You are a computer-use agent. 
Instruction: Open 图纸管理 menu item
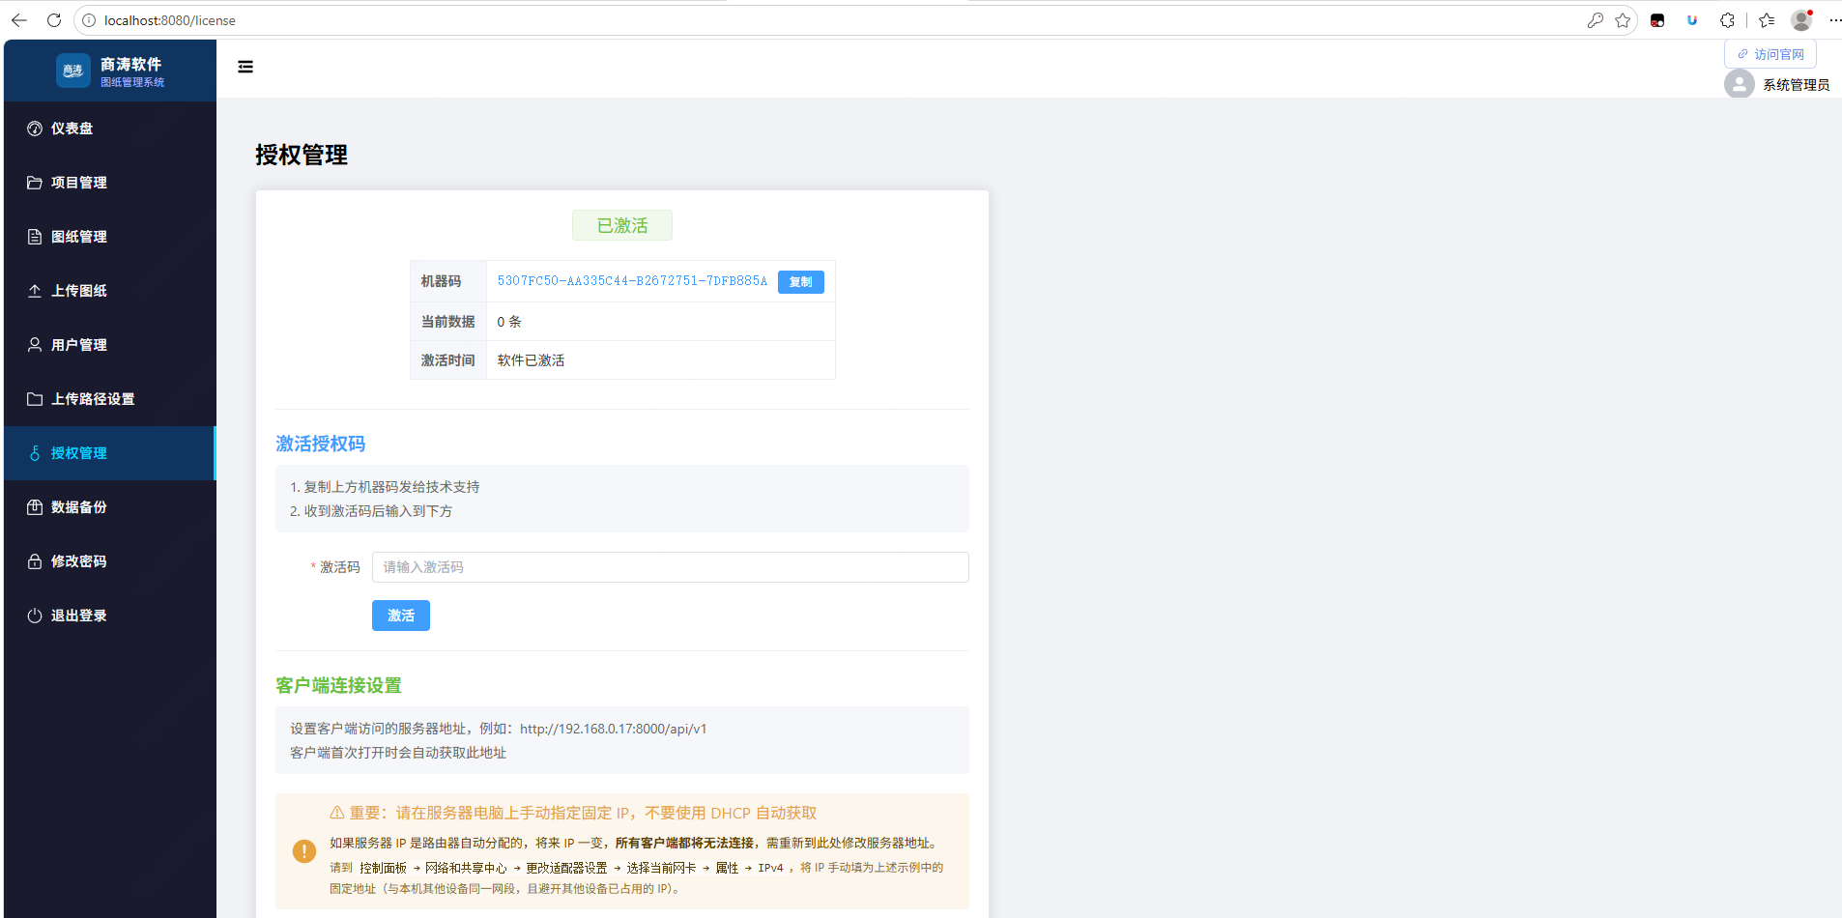click(x=110, y=237)
